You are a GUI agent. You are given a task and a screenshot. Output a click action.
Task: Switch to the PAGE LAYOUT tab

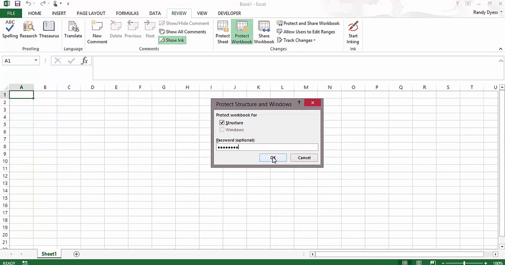[91, 13]
